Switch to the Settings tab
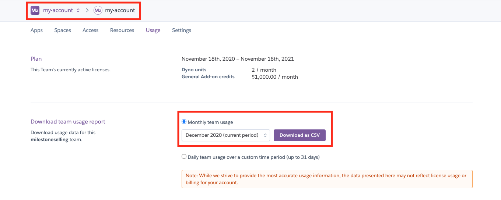This screenshot has height=200, width=501. click(182, 30)
